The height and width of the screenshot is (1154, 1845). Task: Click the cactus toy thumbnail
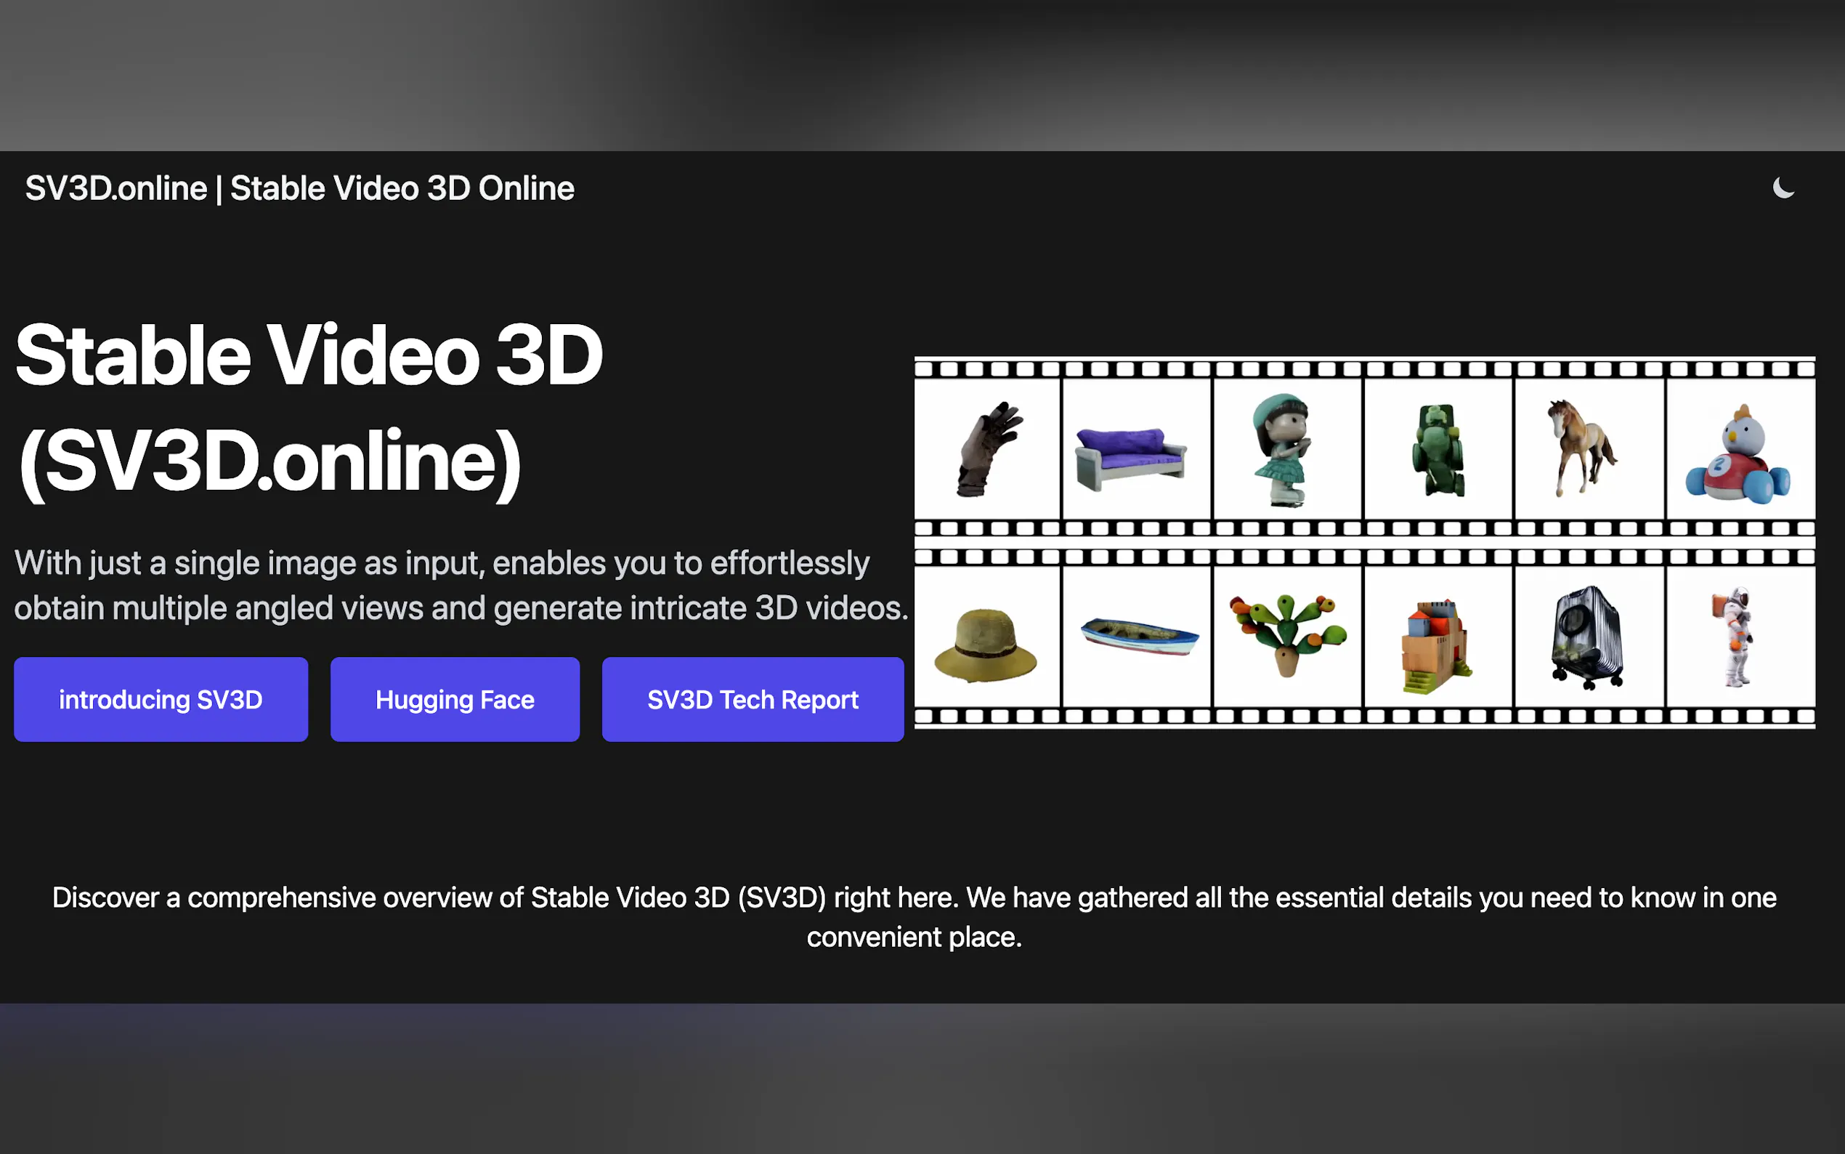(1286, 634)
